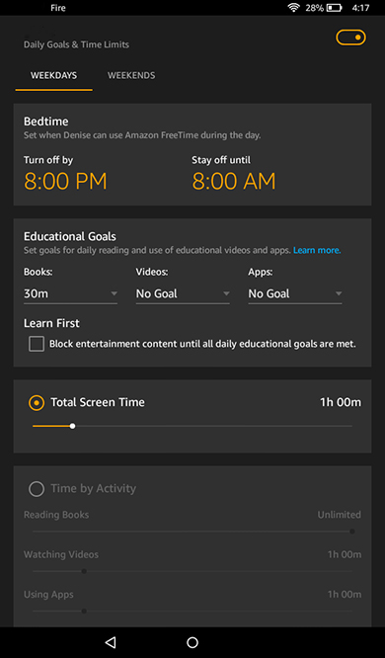Select the Time by Activity radio button
This screenshot has width=385, height=658.
click(37, 489)
